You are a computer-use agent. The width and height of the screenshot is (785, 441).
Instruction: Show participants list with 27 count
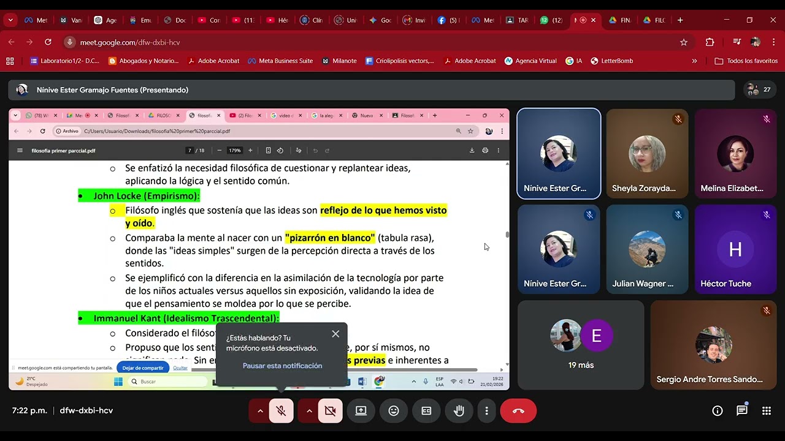(759, 89)
